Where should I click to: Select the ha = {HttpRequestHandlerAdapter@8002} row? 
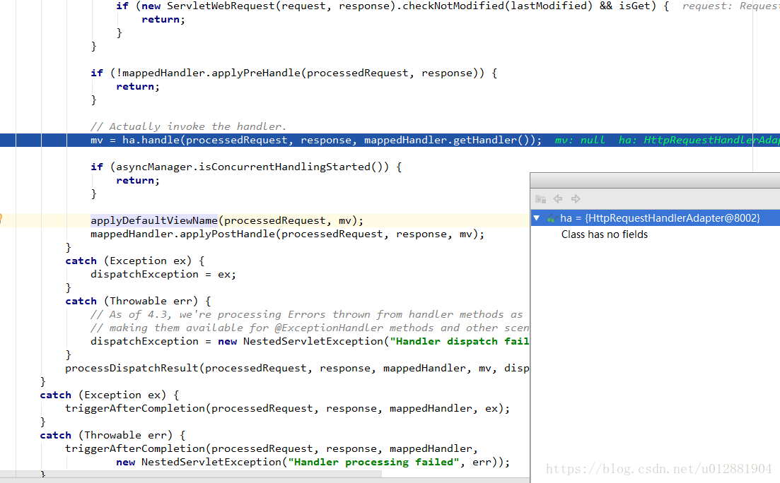tap(655, 217)
